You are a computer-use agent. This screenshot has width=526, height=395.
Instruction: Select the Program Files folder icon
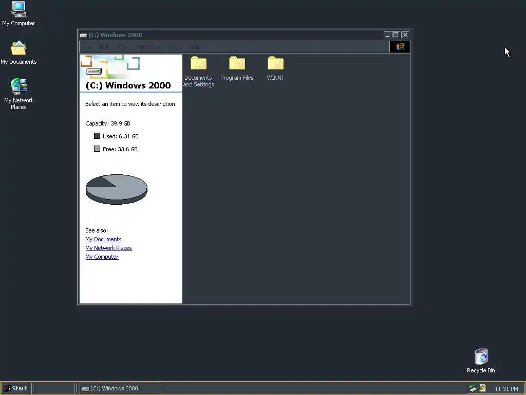coord(237,63)
